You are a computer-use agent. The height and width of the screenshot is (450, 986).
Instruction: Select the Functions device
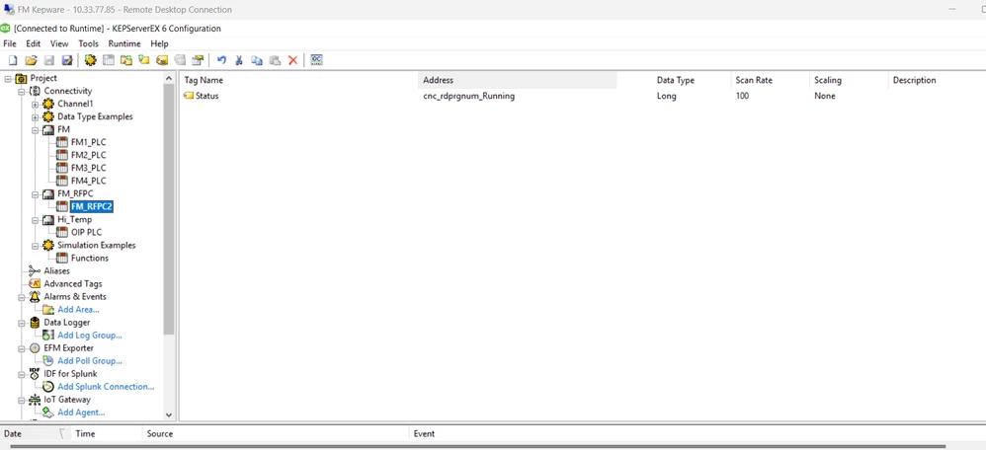pos(89,259)
